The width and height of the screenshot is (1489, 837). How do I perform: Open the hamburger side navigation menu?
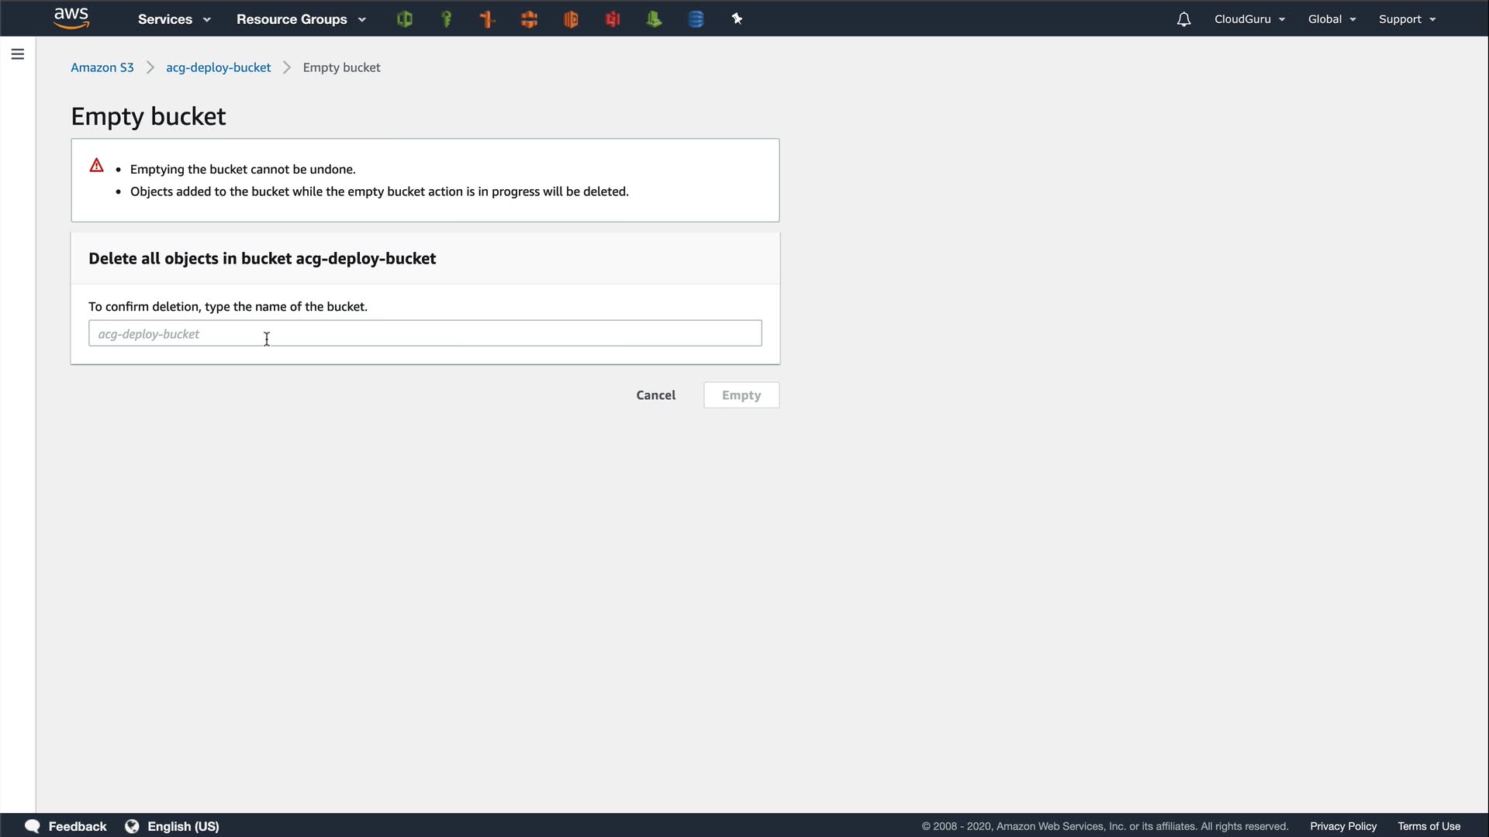(18, 54)
